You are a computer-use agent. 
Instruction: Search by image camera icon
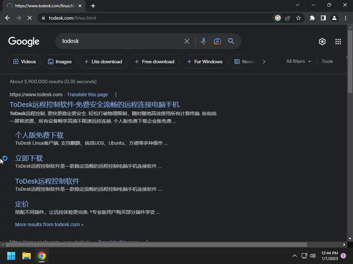(217, 41)
